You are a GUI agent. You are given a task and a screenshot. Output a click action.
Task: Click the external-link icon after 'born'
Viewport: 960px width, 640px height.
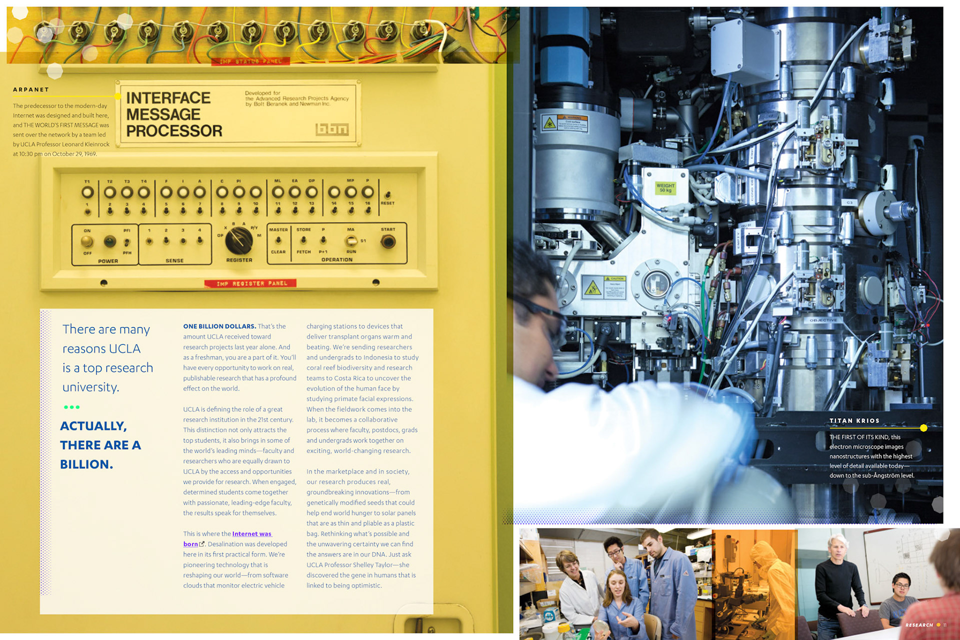coord(202,544)
